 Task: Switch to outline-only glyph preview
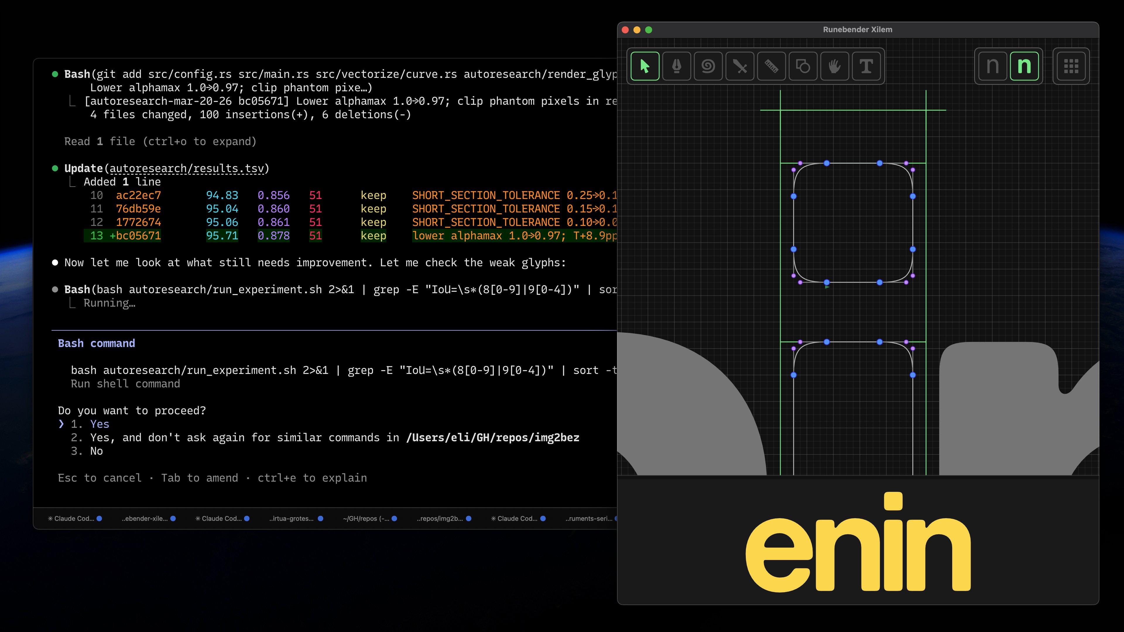pyautogui.click(x=993, y=66)
